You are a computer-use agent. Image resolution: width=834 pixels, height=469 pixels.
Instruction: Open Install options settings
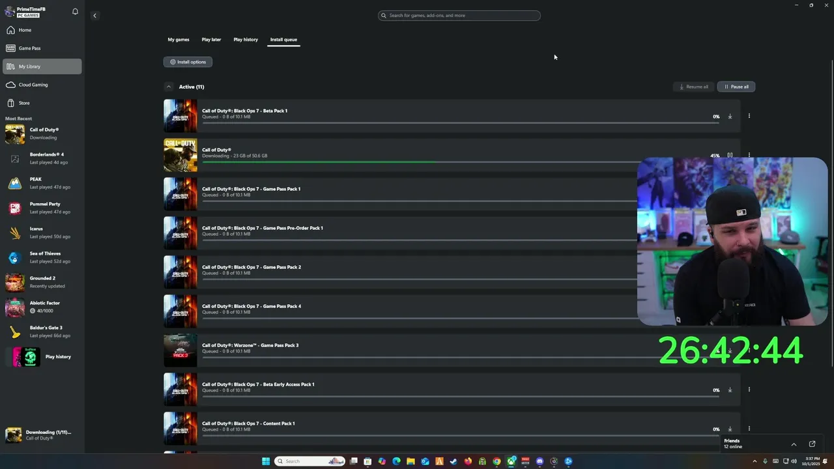188,62
